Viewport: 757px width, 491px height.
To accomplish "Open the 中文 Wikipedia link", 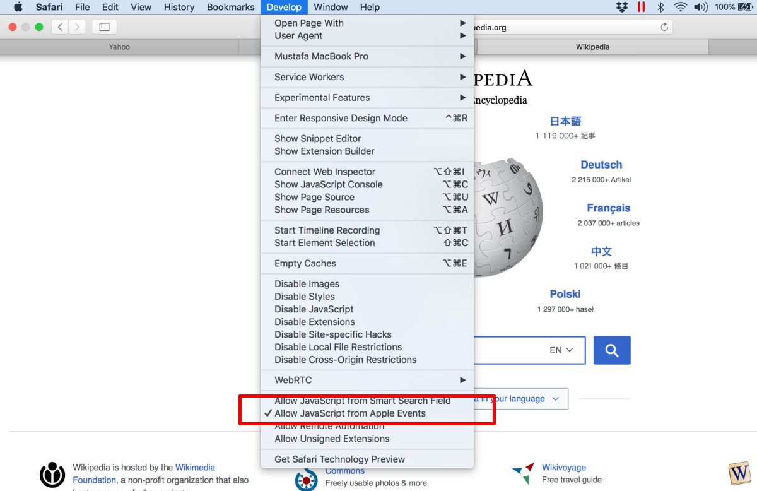I will pyautogui.click(x=601, y=251).
